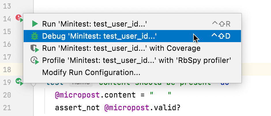271x116 pixels.
Task: Choose Debug 'Minitest: test_user_id...' option
Action: [99, 36]
